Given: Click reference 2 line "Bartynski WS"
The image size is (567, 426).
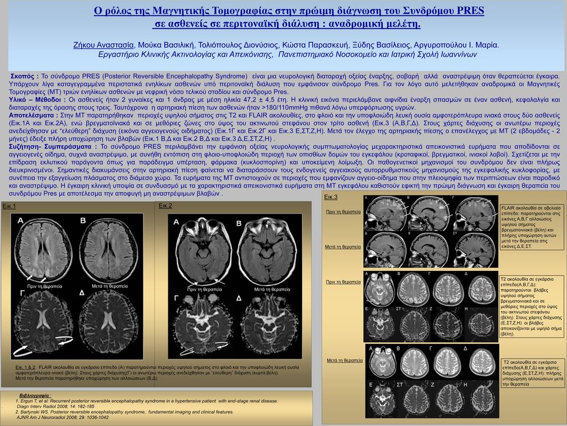Looking at the screenshot, I should click(125, 412).
